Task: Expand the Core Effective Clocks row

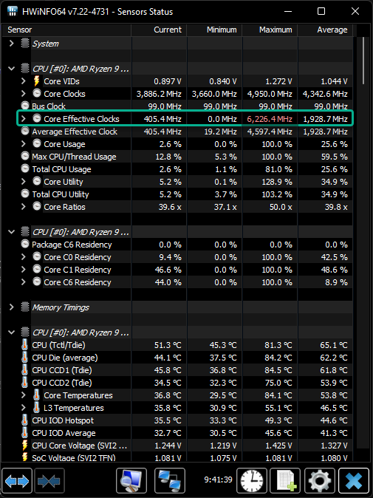Action: coord(23,118)
